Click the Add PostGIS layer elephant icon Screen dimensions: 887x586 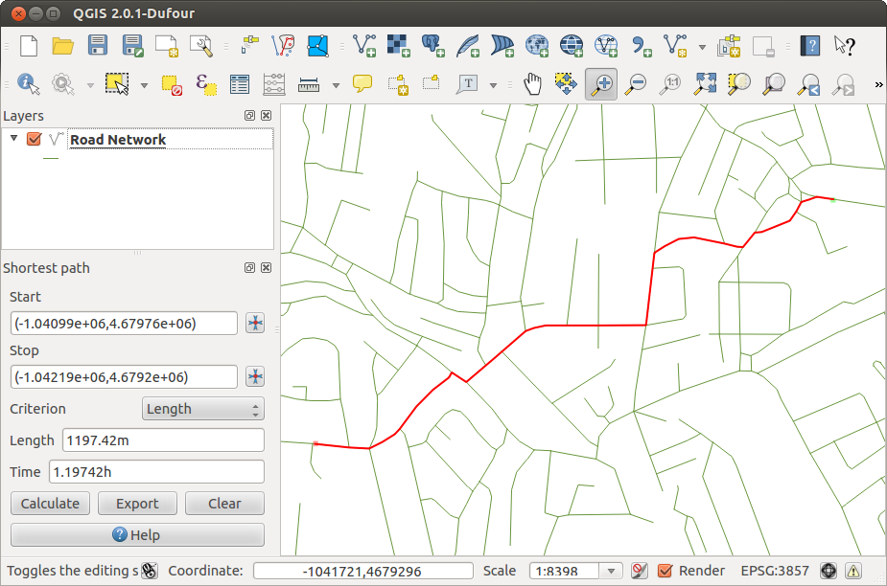click(x=432, y=45)
